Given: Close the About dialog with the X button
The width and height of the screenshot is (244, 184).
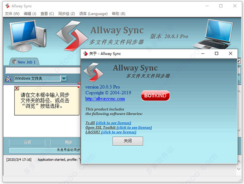Looking at the screenshot, I should [x=231, y=53].
